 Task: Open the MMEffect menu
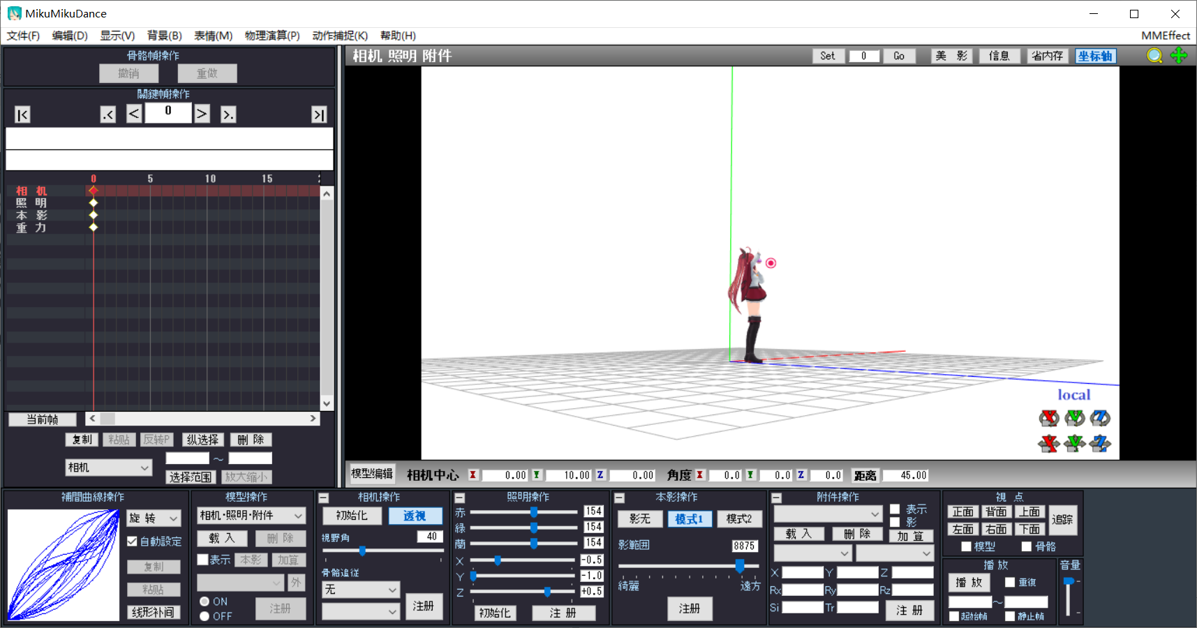click(1166, 36)
